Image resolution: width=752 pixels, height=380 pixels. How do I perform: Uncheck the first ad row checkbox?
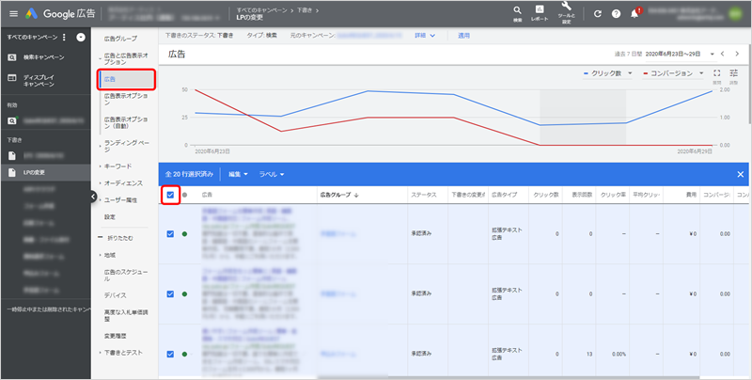170,233
